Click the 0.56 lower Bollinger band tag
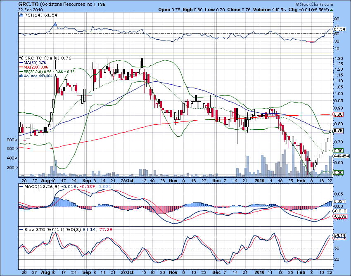This screenshot has width=351, height=276. (338, 173)
